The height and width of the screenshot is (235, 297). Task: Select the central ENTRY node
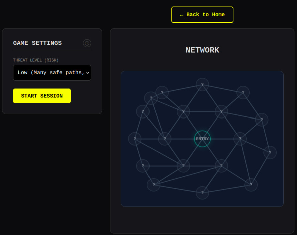pyautogui.click(x=202, y=139)
